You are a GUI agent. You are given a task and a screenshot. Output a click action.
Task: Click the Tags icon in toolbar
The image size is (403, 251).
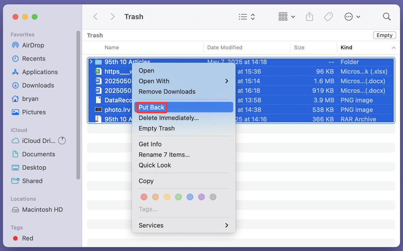328,17
